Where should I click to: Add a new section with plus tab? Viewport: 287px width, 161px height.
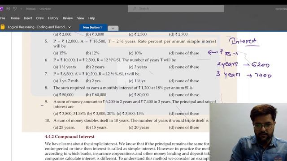[x=113, y=28]
